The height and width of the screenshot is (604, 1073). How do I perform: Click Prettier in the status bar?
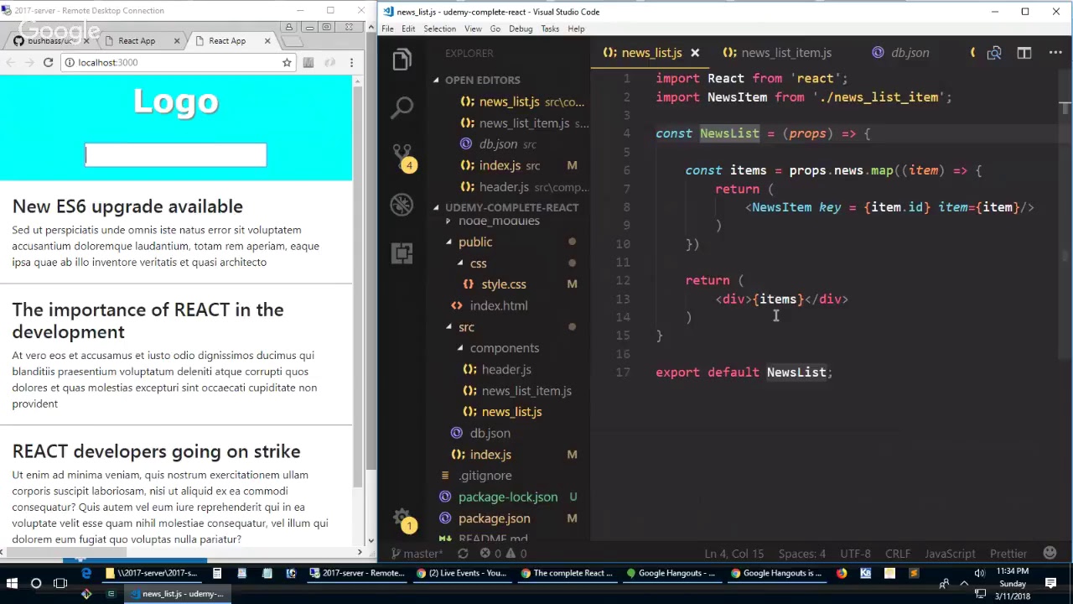tap(1008, 554)
